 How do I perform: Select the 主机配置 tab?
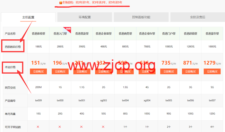[28, 17]
